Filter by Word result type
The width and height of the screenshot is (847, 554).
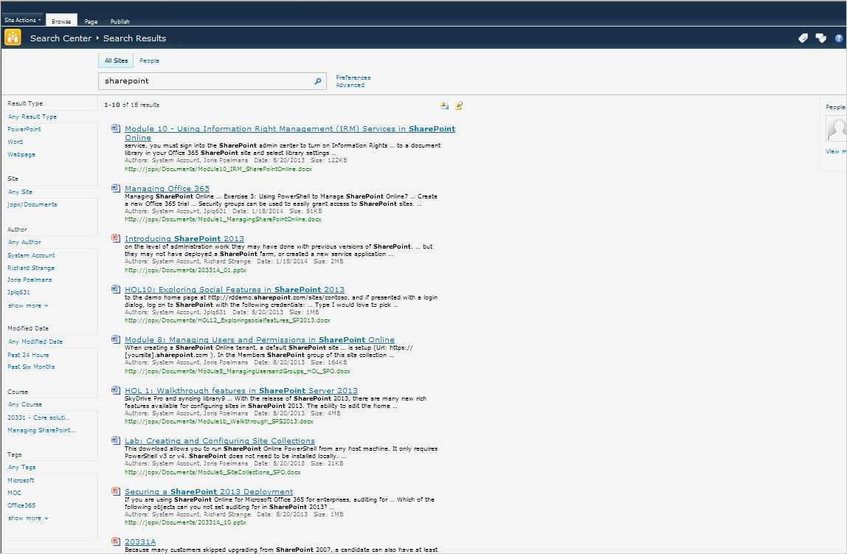pos(15,142)
